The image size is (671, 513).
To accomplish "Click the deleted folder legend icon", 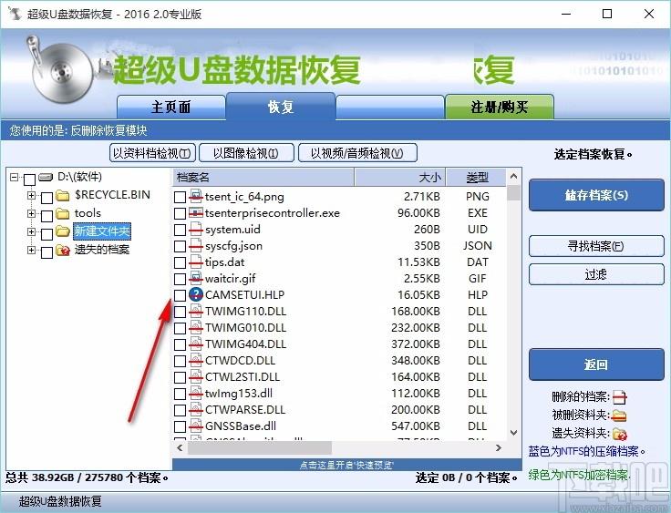I will click(619, 415).
